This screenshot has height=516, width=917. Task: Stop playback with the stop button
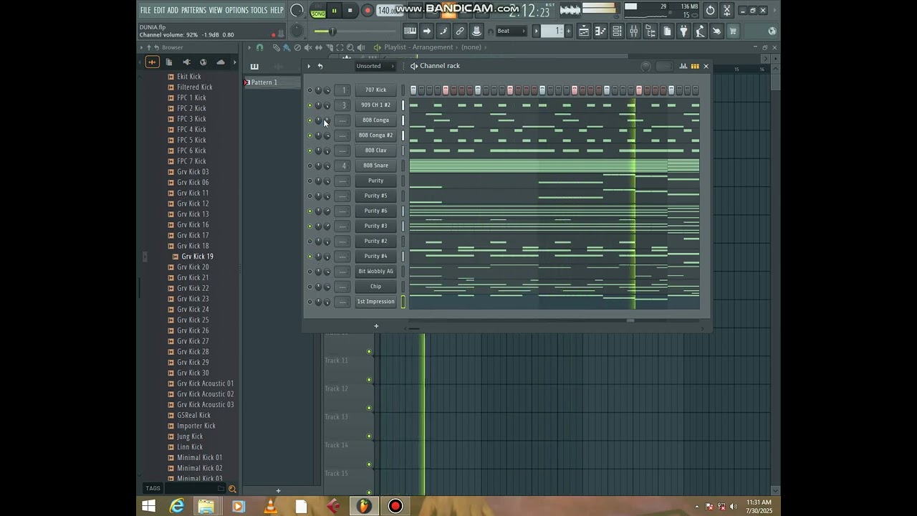[350, 10]
